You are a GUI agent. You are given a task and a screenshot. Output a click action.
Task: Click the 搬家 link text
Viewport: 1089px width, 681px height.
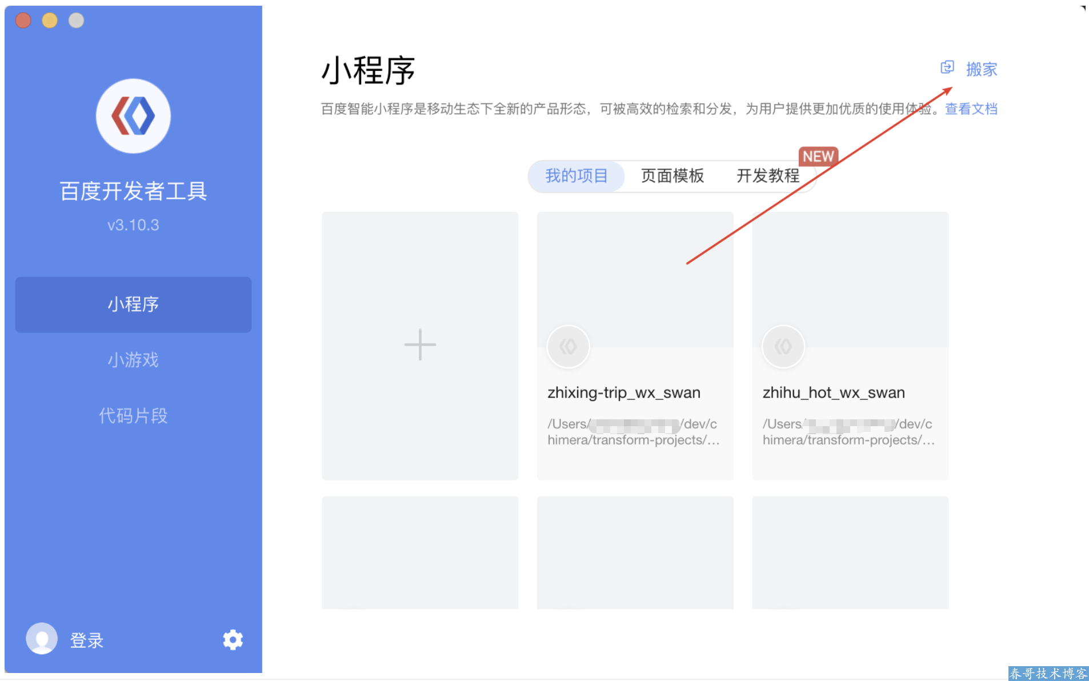982,69
